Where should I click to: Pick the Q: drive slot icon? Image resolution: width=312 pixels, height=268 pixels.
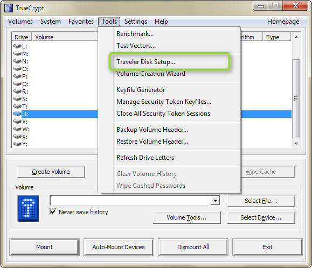pyautogui.click(x=17, y=84)
